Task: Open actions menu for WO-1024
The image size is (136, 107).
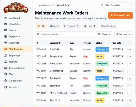Action: tap(130, 49)
